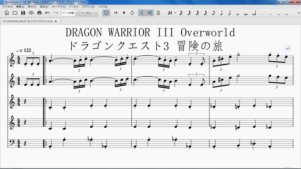Select double whole note duration

(246, 14)
